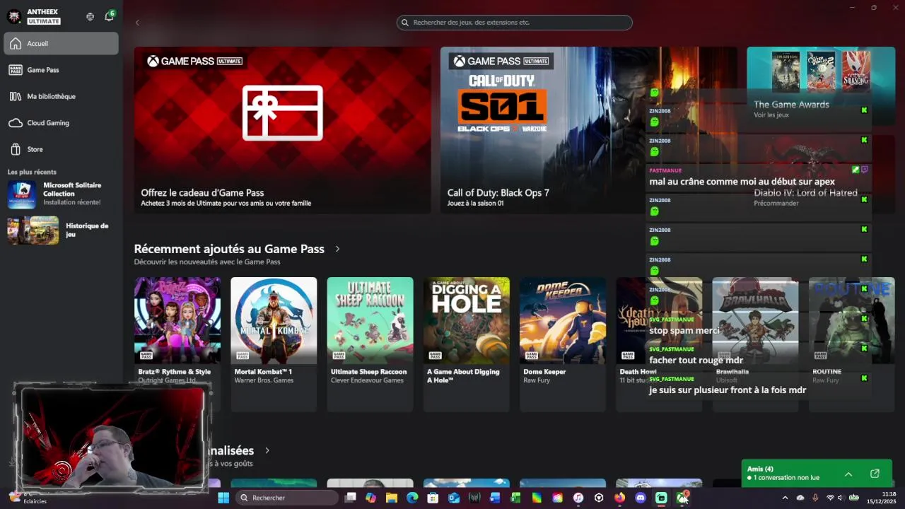
Task: Open the ANTHEEX profile avatar
Action: coord(14,16)
